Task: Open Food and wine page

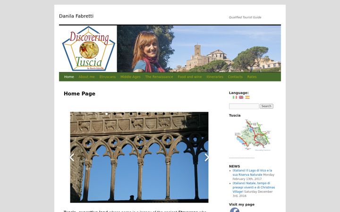Action: pyautogui.click(x=190, y=77)
